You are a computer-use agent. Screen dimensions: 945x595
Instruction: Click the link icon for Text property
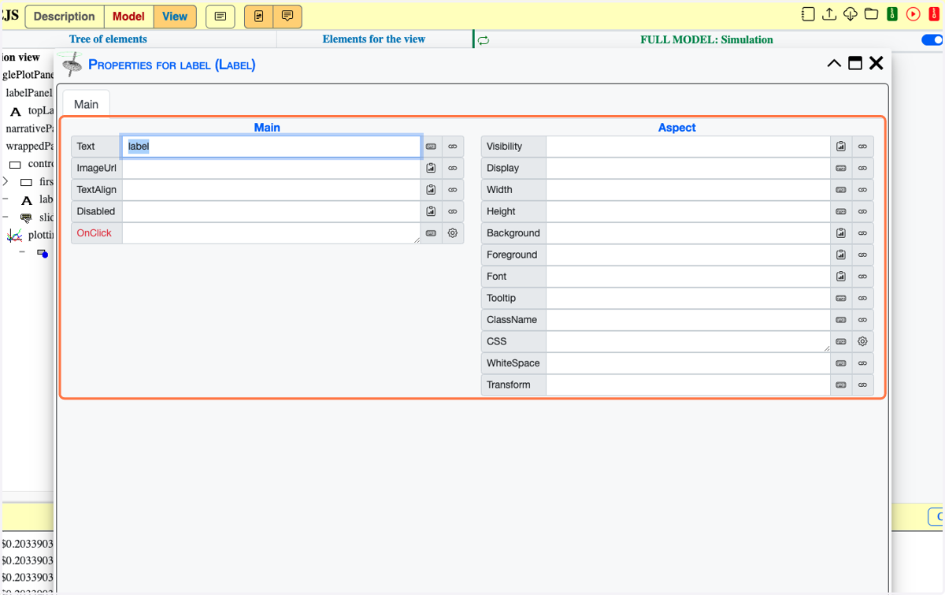453,147
